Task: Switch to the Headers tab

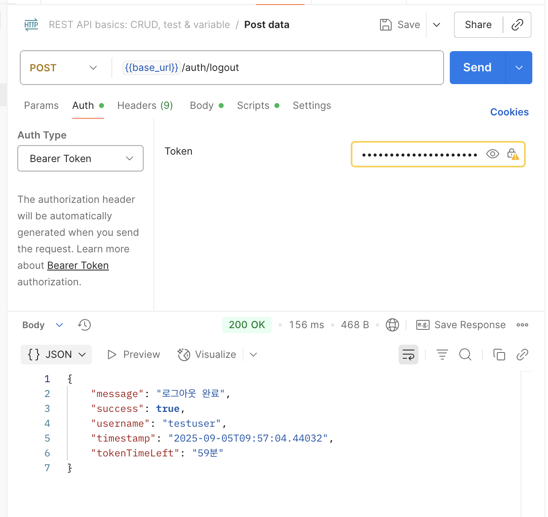Action: (145, 106)
